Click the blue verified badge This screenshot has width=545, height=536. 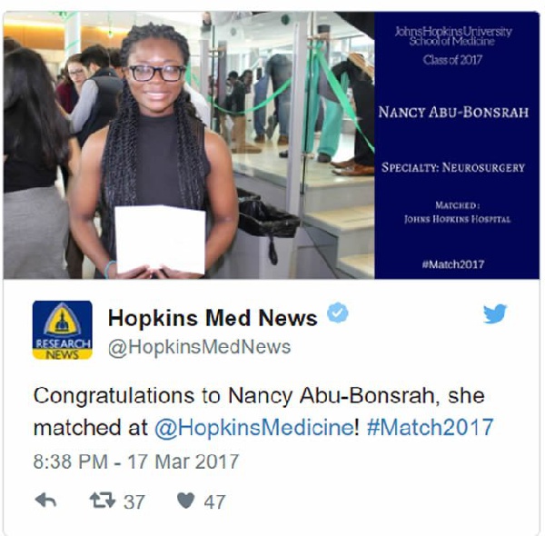[x=338, y=313]
